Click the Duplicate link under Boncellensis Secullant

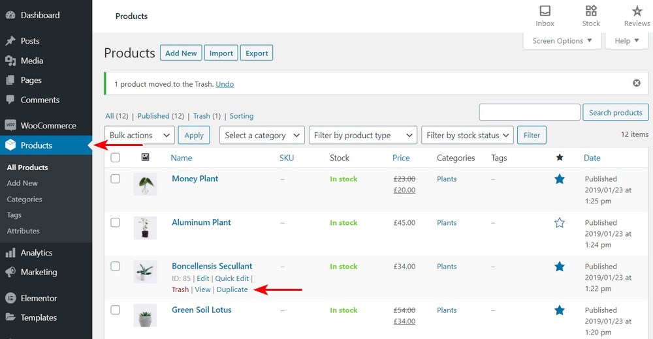232,289
